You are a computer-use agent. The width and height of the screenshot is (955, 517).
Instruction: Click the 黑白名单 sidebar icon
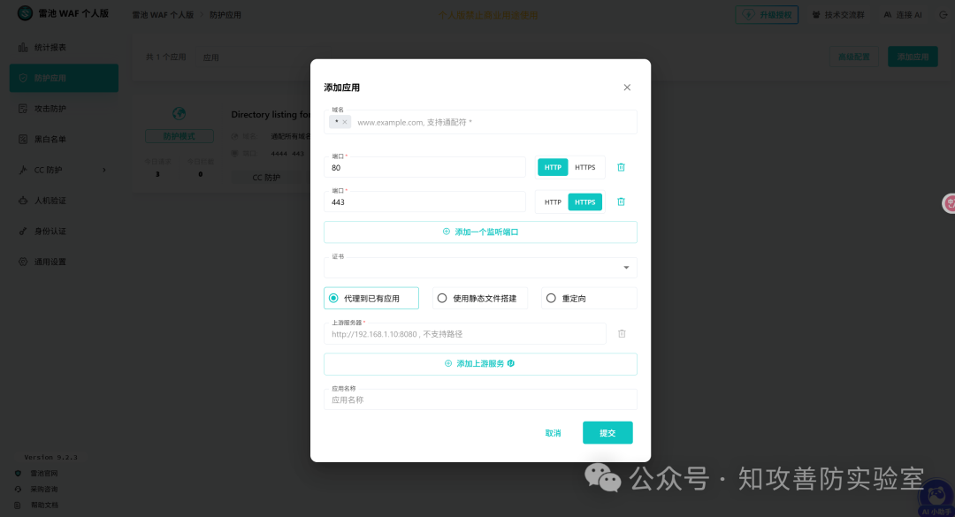(x=23, y=140)
